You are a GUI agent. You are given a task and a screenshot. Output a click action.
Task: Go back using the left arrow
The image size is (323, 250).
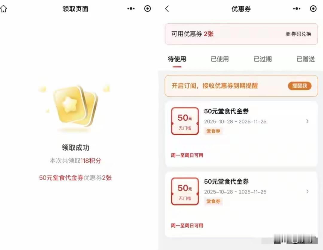pos(167,9)
